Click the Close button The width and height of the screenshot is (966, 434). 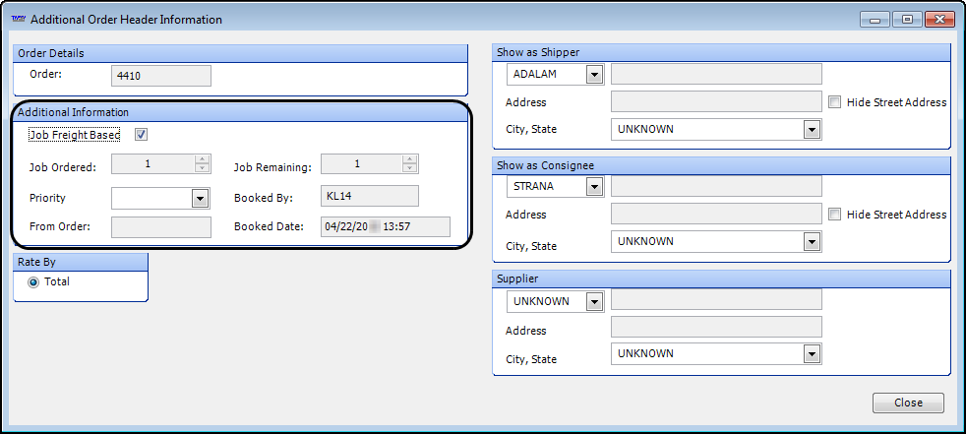[908, 403]
